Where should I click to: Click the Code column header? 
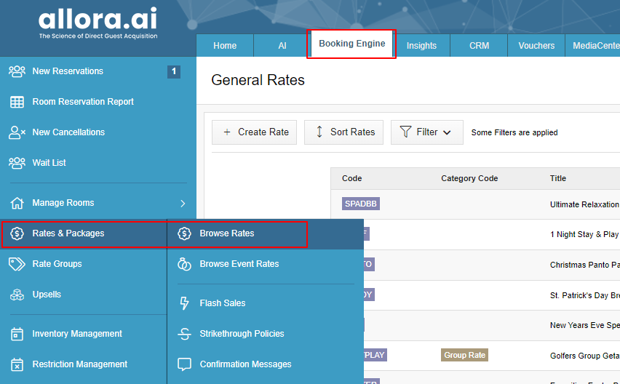coord(352,179)
